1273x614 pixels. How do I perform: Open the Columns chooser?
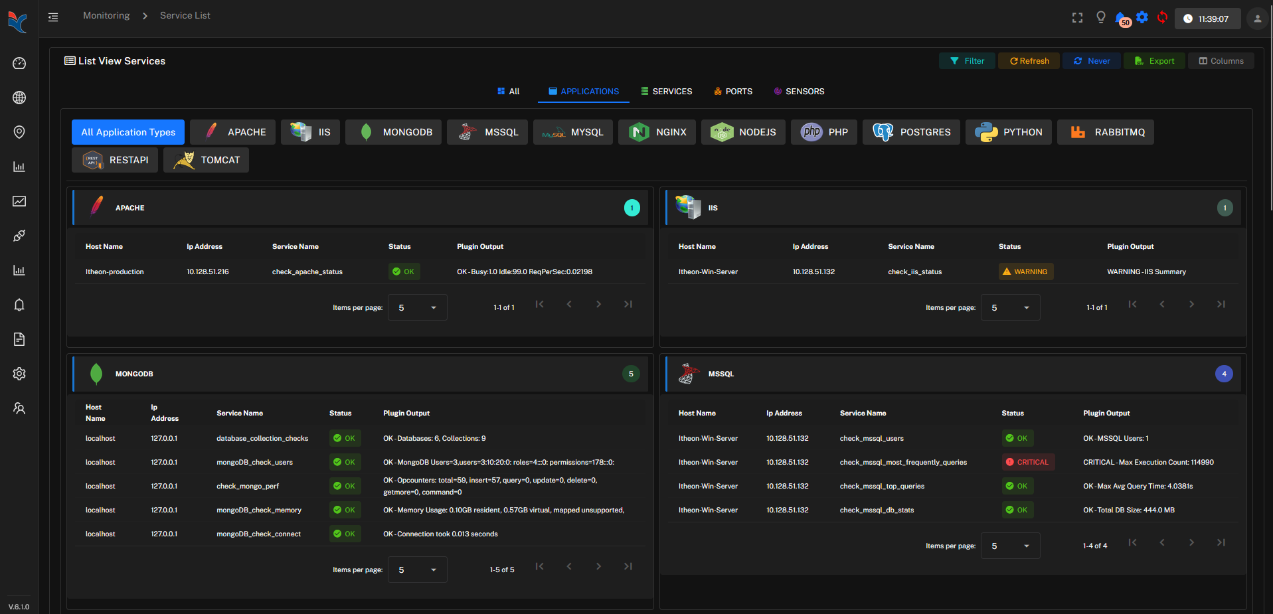pyautogui.click(x=1221, y=61)
